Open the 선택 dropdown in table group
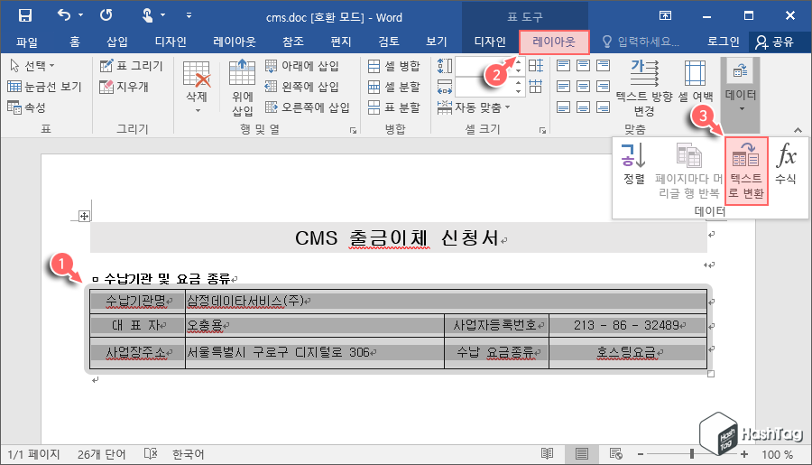The width and height of the screenshot is (812, 465). point(32,66)
